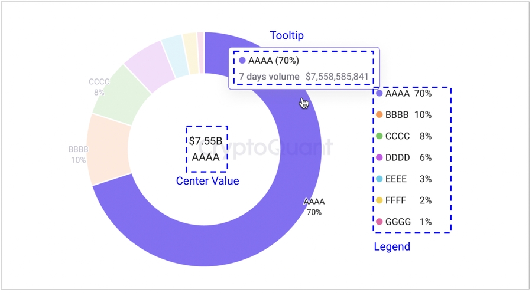Toggle AAAA 70% legend entry
This screenshot has width=532, height=293.
tap(408, 93)
